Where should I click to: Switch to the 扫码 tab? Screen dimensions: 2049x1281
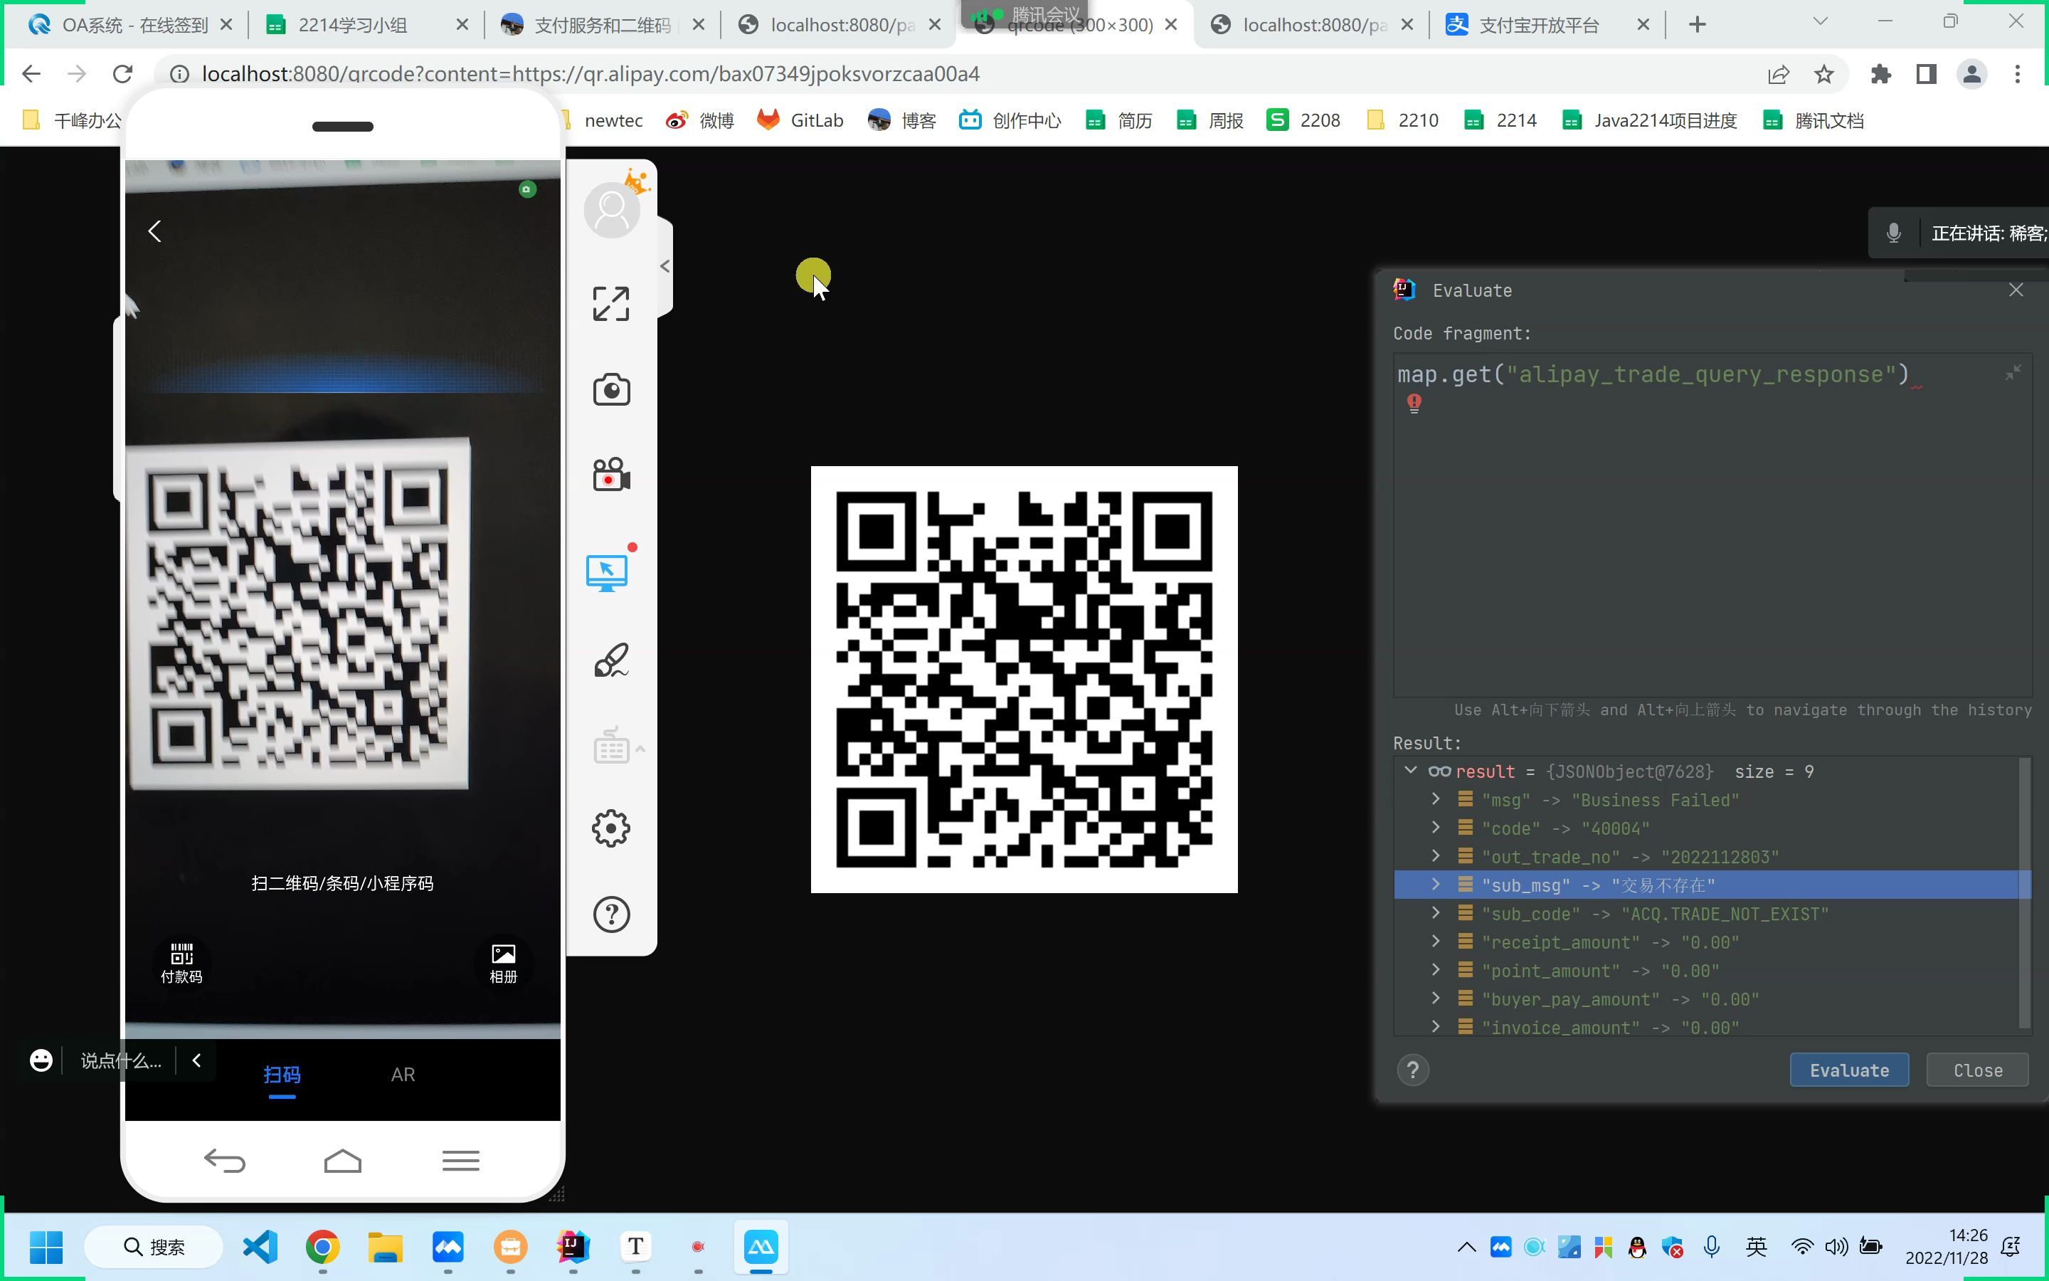point(282,1075)
